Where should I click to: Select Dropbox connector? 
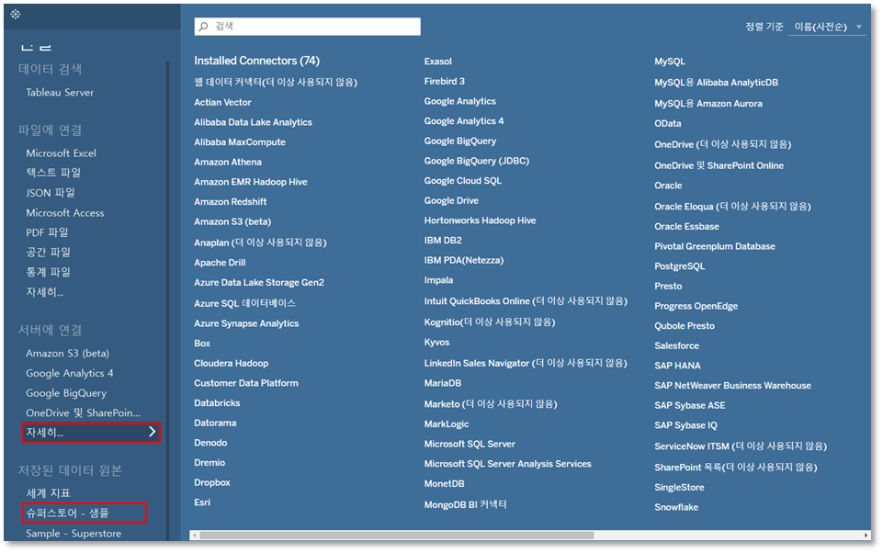[x=211, y=482]
